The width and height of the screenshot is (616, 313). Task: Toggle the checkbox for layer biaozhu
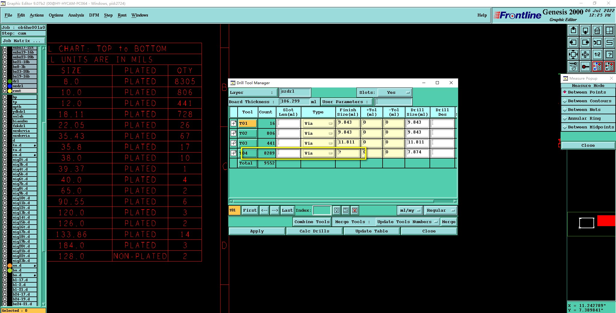point(5,121)
